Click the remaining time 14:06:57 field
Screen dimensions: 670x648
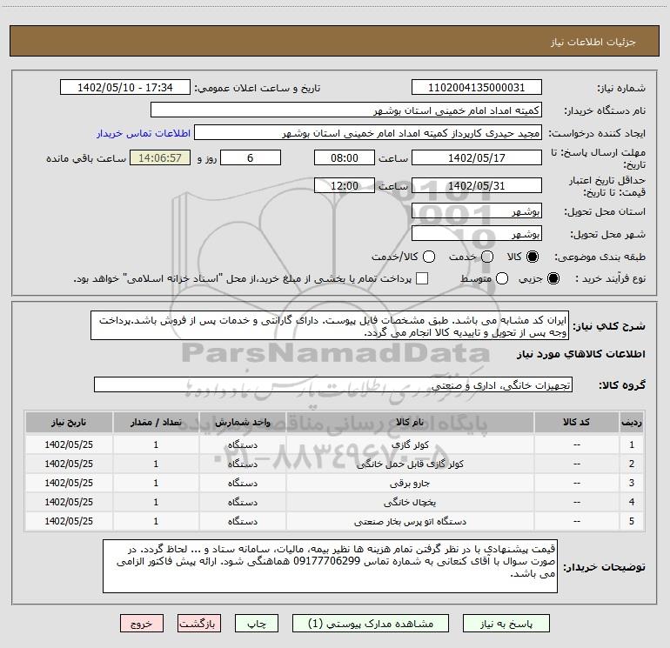(x=160, y=157)
